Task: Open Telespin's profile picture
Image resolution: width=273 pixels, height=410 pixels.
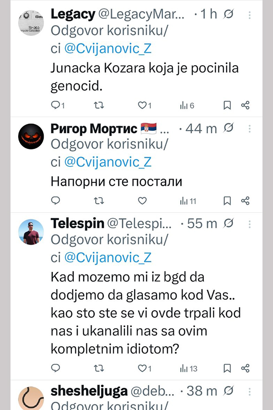Action: 31,232
